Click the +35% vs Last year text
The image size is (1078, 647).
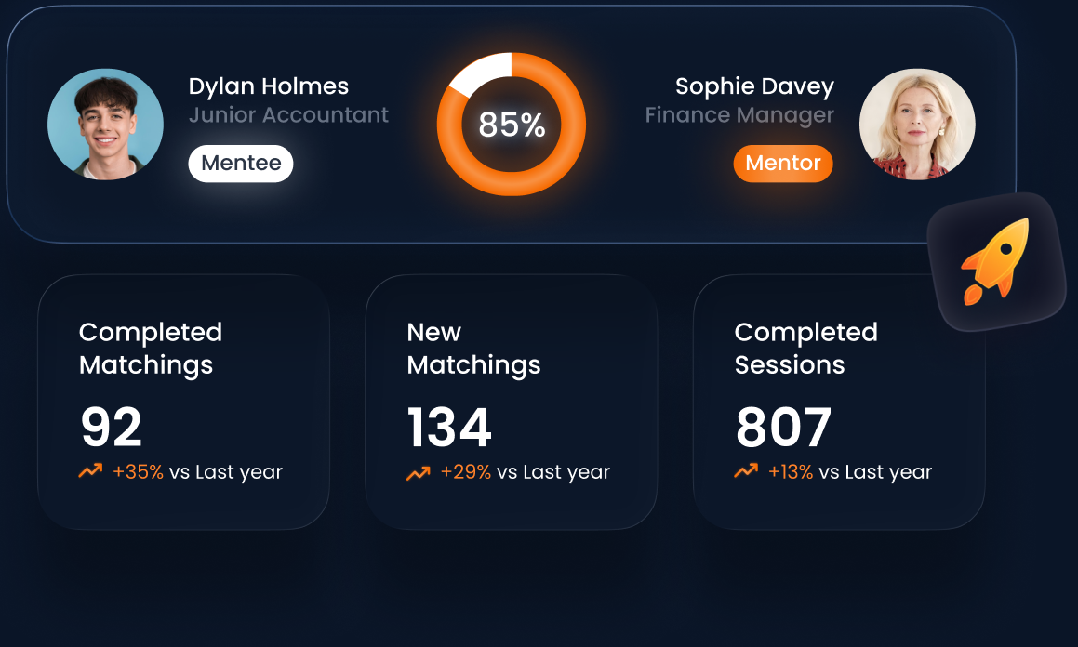coord(198,472)
